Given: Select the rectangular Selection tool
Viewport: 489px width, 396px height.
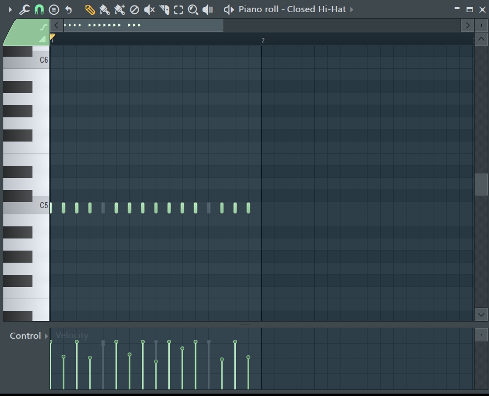Looking at the screenshot, I should pos(178,9).
